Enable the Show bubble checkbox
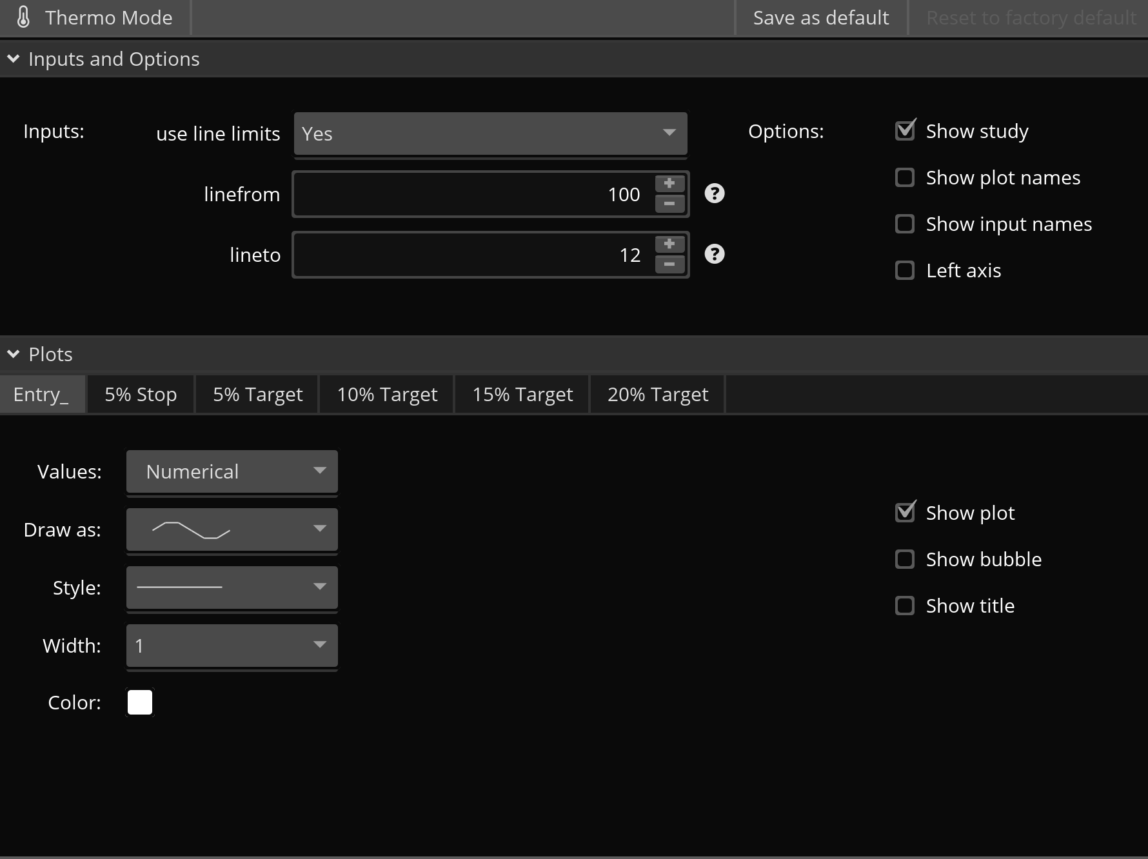 tap(905, 559)
